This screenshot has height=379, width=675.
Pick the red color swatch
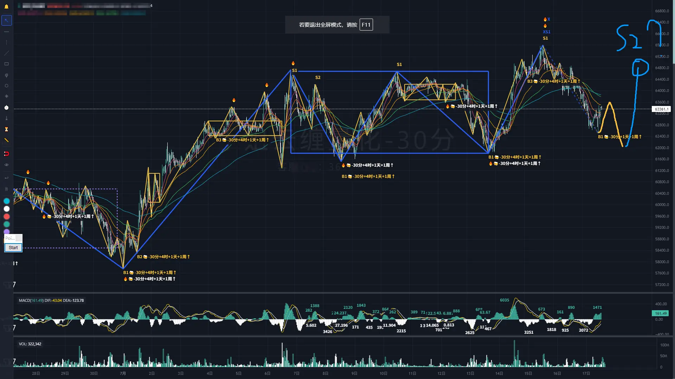(x=6, y=217)
